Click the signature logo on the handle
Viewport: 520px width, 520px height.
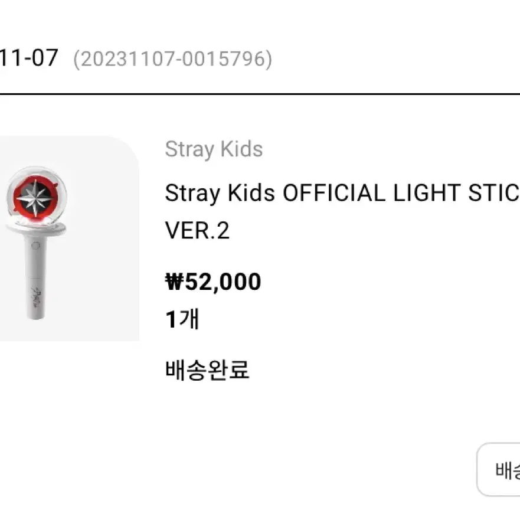[x=35, y=296]
